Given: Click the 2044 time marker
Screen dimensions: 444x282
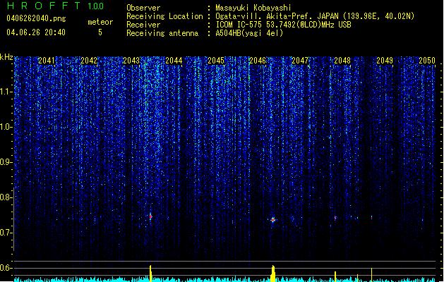Looking at the screenshot, I should 174,61.
